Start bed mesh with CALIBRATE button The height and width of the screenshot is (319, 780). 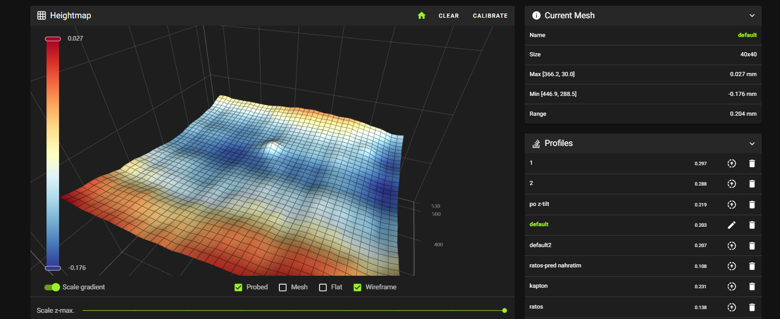[490, 16]
